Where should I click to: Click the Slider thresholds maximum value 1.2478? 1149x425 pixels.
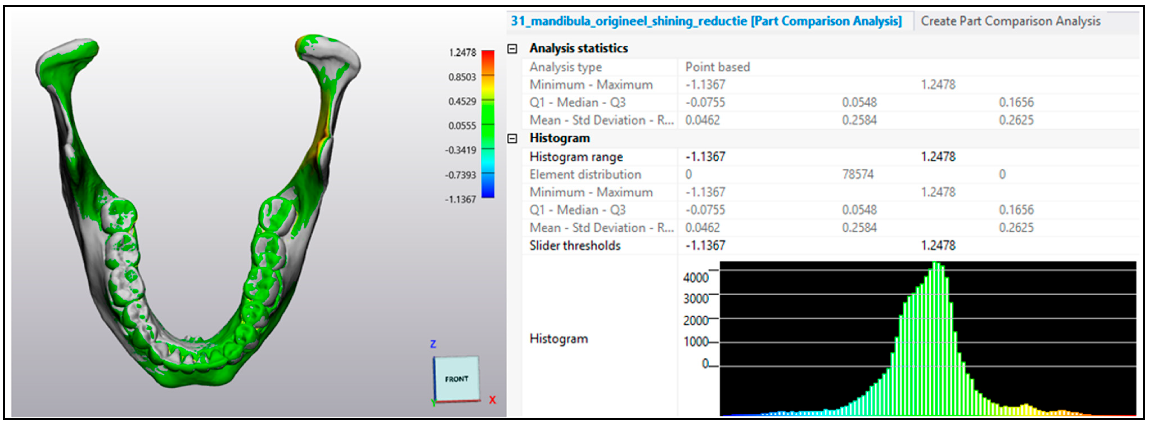tap(938, 246)
